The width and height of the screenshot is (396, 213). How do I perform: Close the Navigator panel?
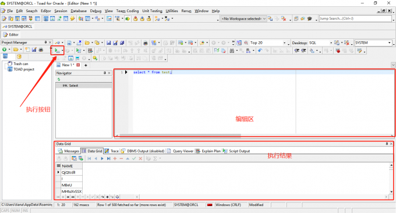tap(109, 73)
